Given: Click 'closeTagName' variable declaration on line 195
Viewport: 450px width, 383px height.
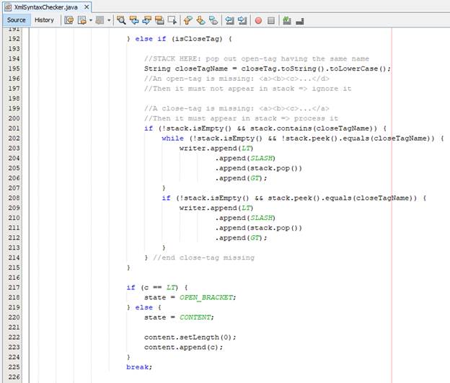Looking at the screenshot, I should 201,69.
